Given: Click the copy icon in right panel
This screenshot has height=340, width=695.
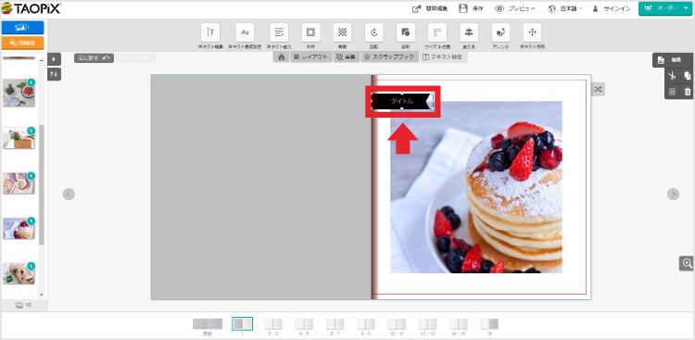Looking at the screenshot, I should click(688, 76).
